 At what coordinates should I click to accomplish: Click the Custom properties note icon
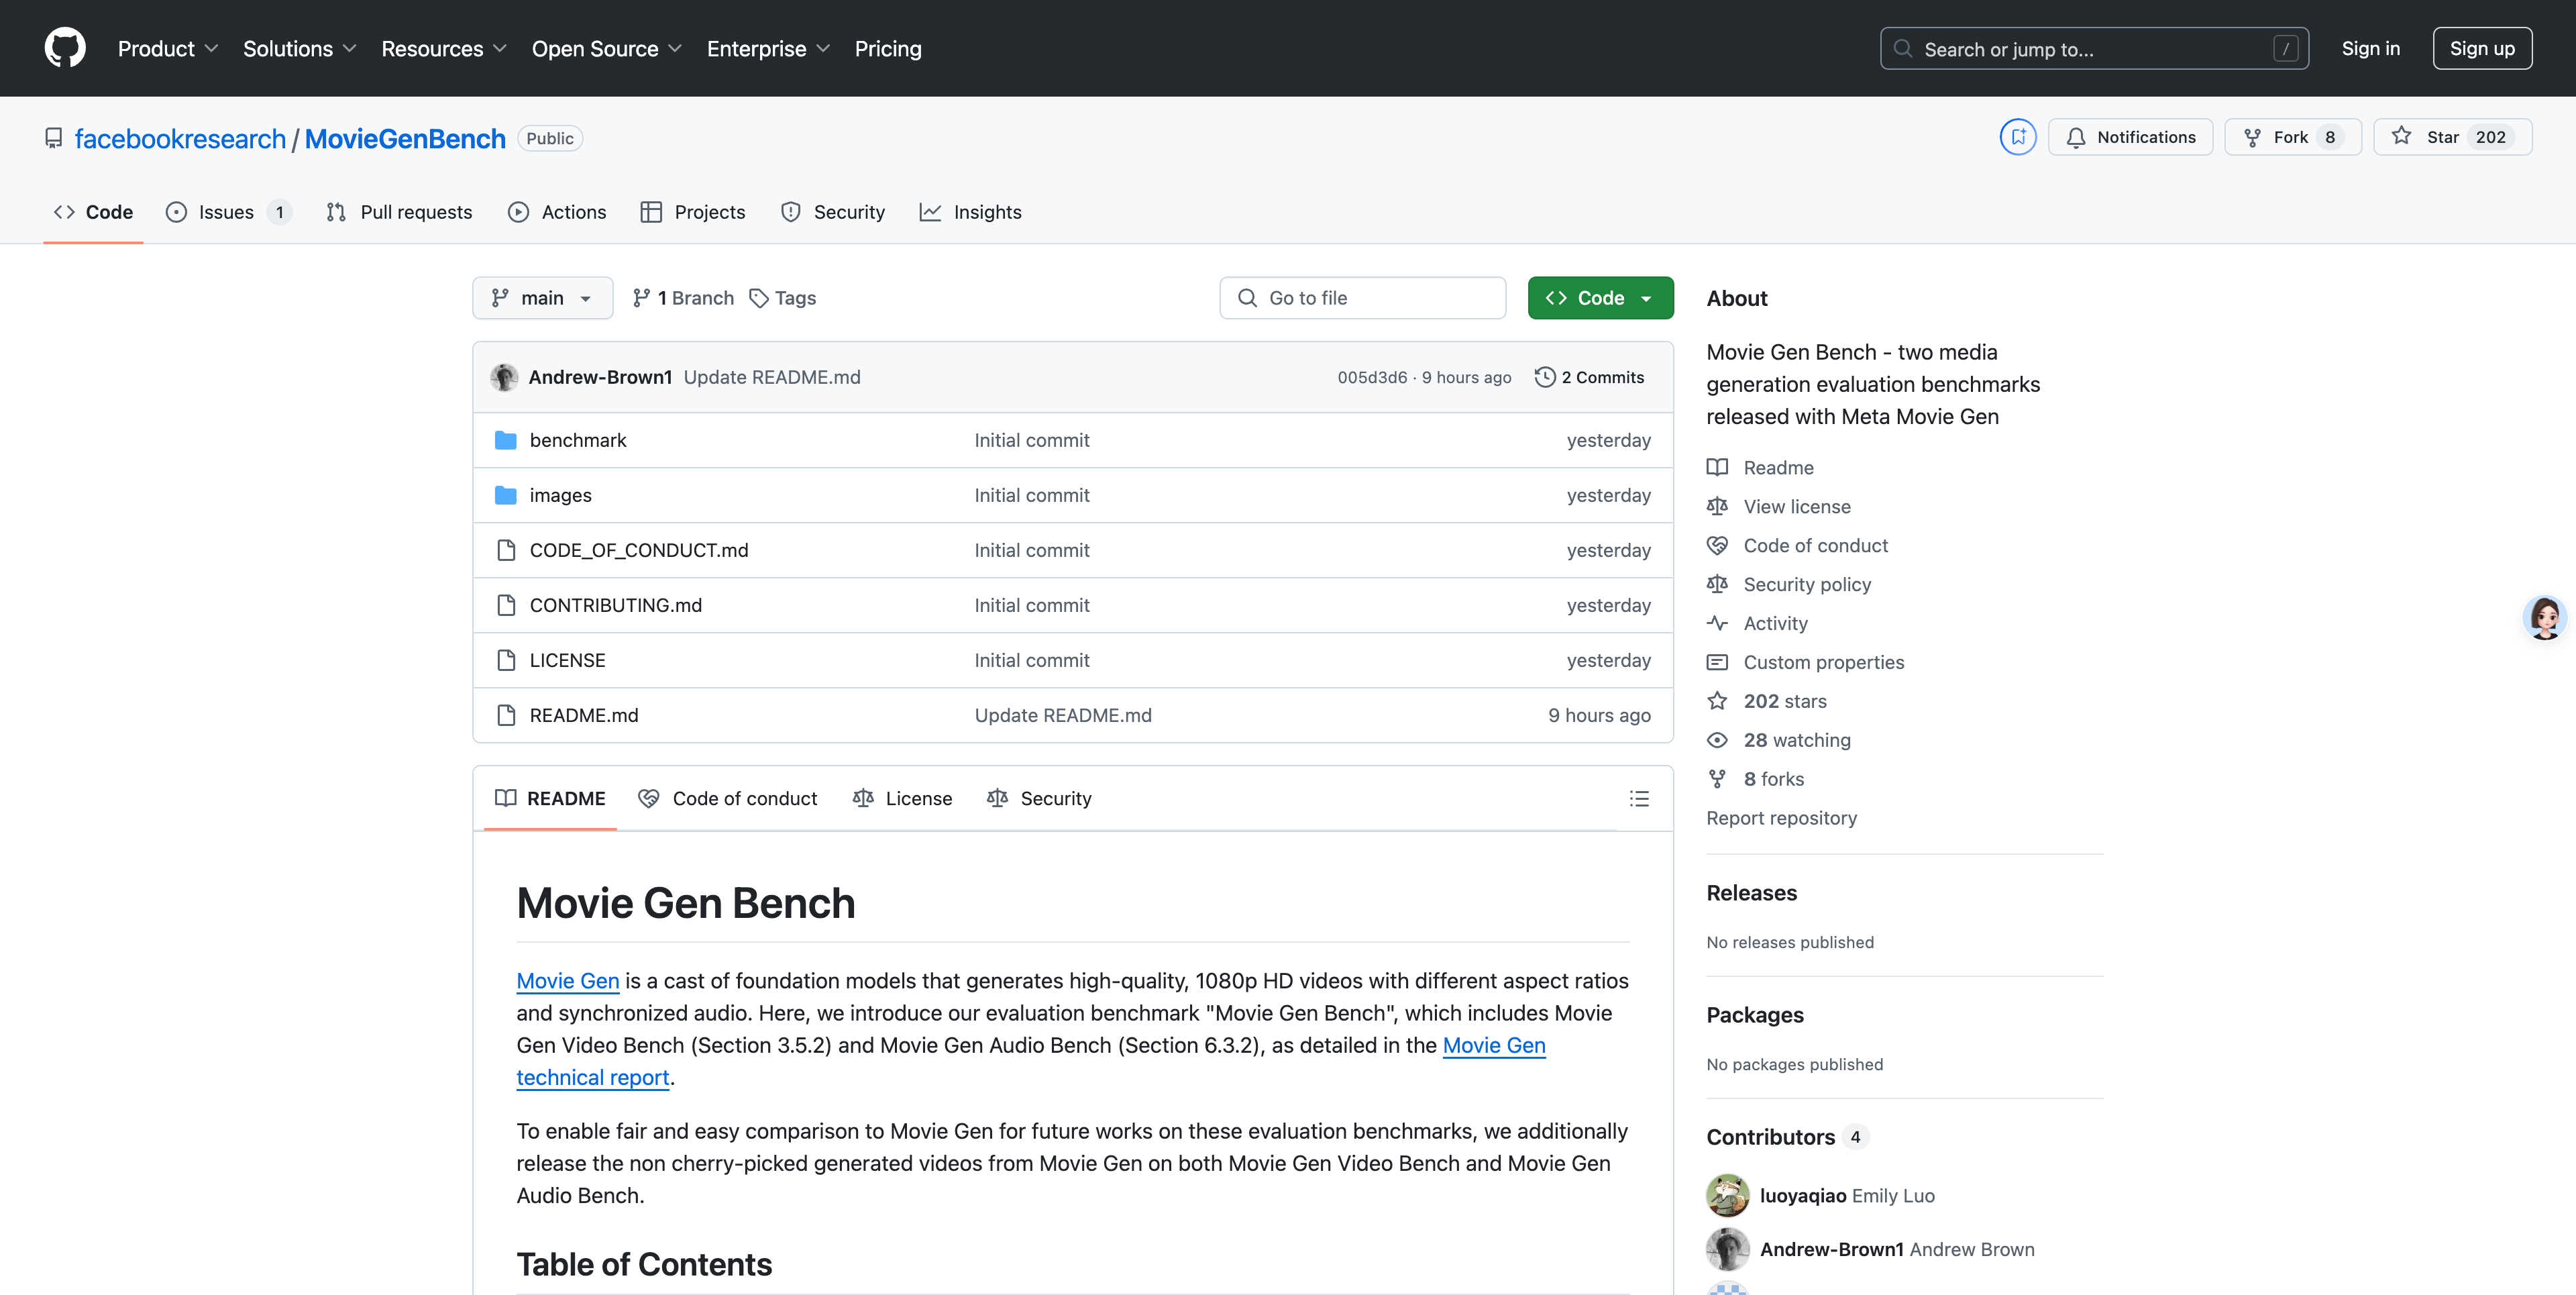coord(1717,662)
